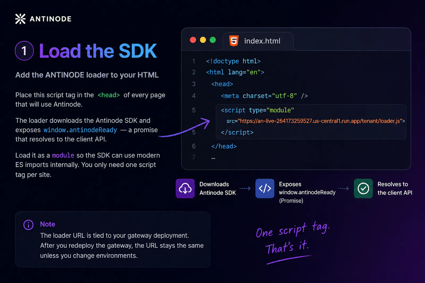Screen dimensions: 425x283
Task: Click the meta charset code line
Action: (x=264, y=96)
